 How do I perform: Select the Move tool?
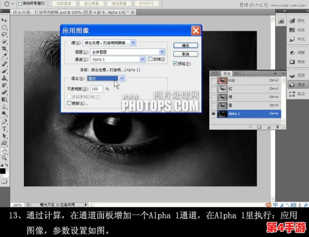tap(4, 20)
